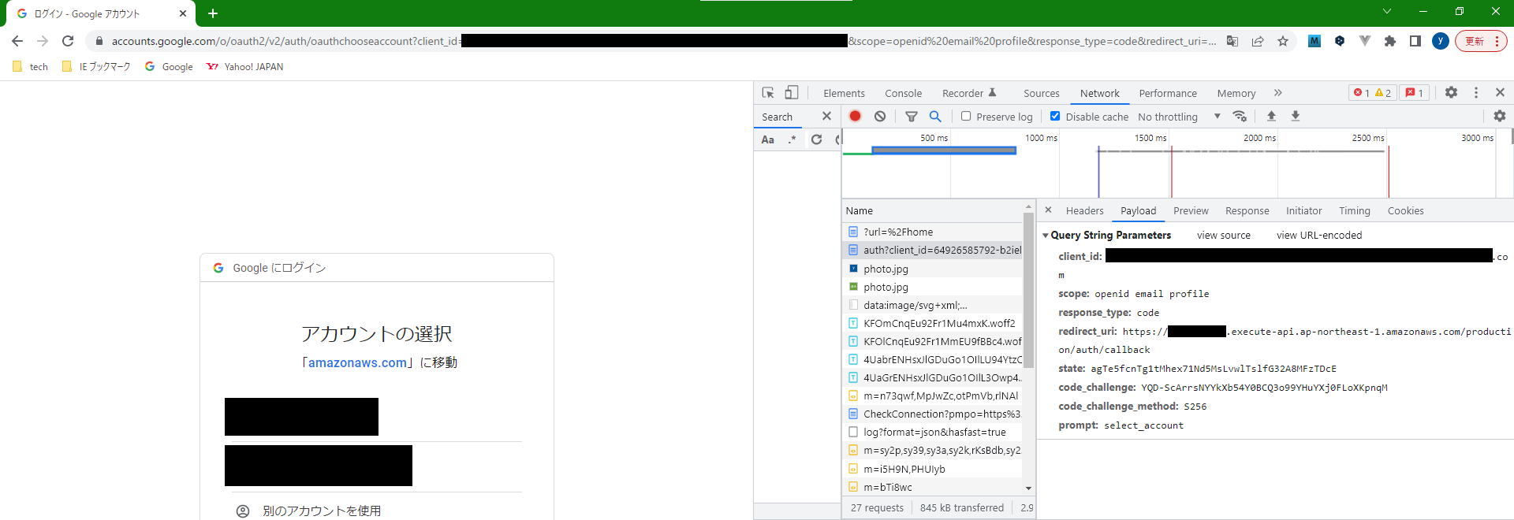Show the Timing tab of the request

(x=1354, y=210)
